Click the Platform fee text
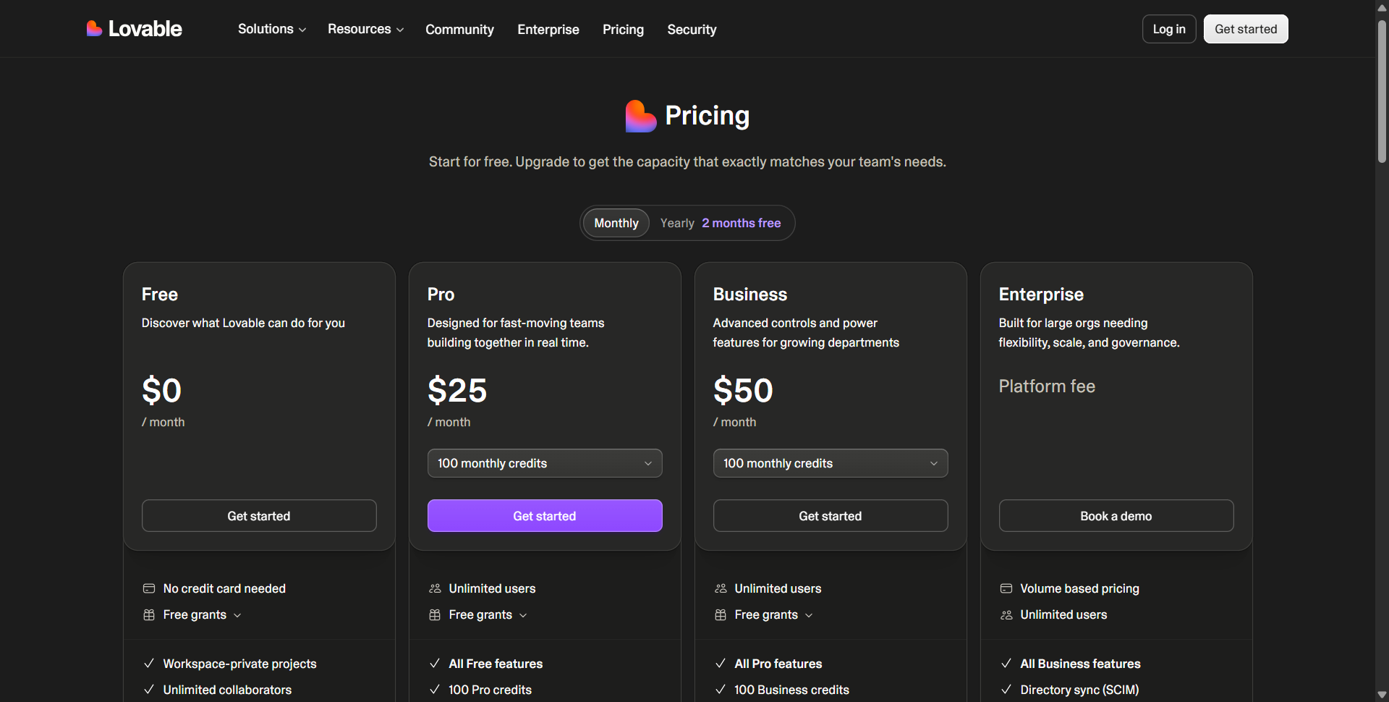This screenshot has height=702, width=1389. pos(1047,386)
